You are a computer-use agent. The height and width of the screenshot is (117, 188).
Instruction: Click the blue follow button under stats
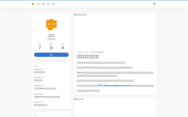[51, 55]
